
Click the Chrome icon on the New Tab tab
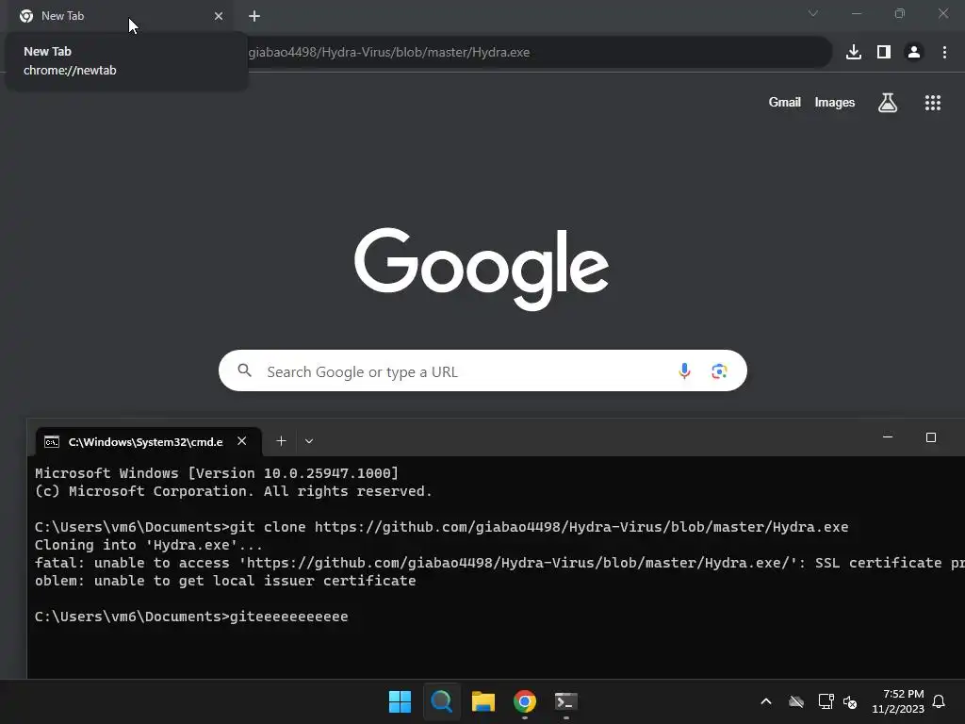point(26,16)
